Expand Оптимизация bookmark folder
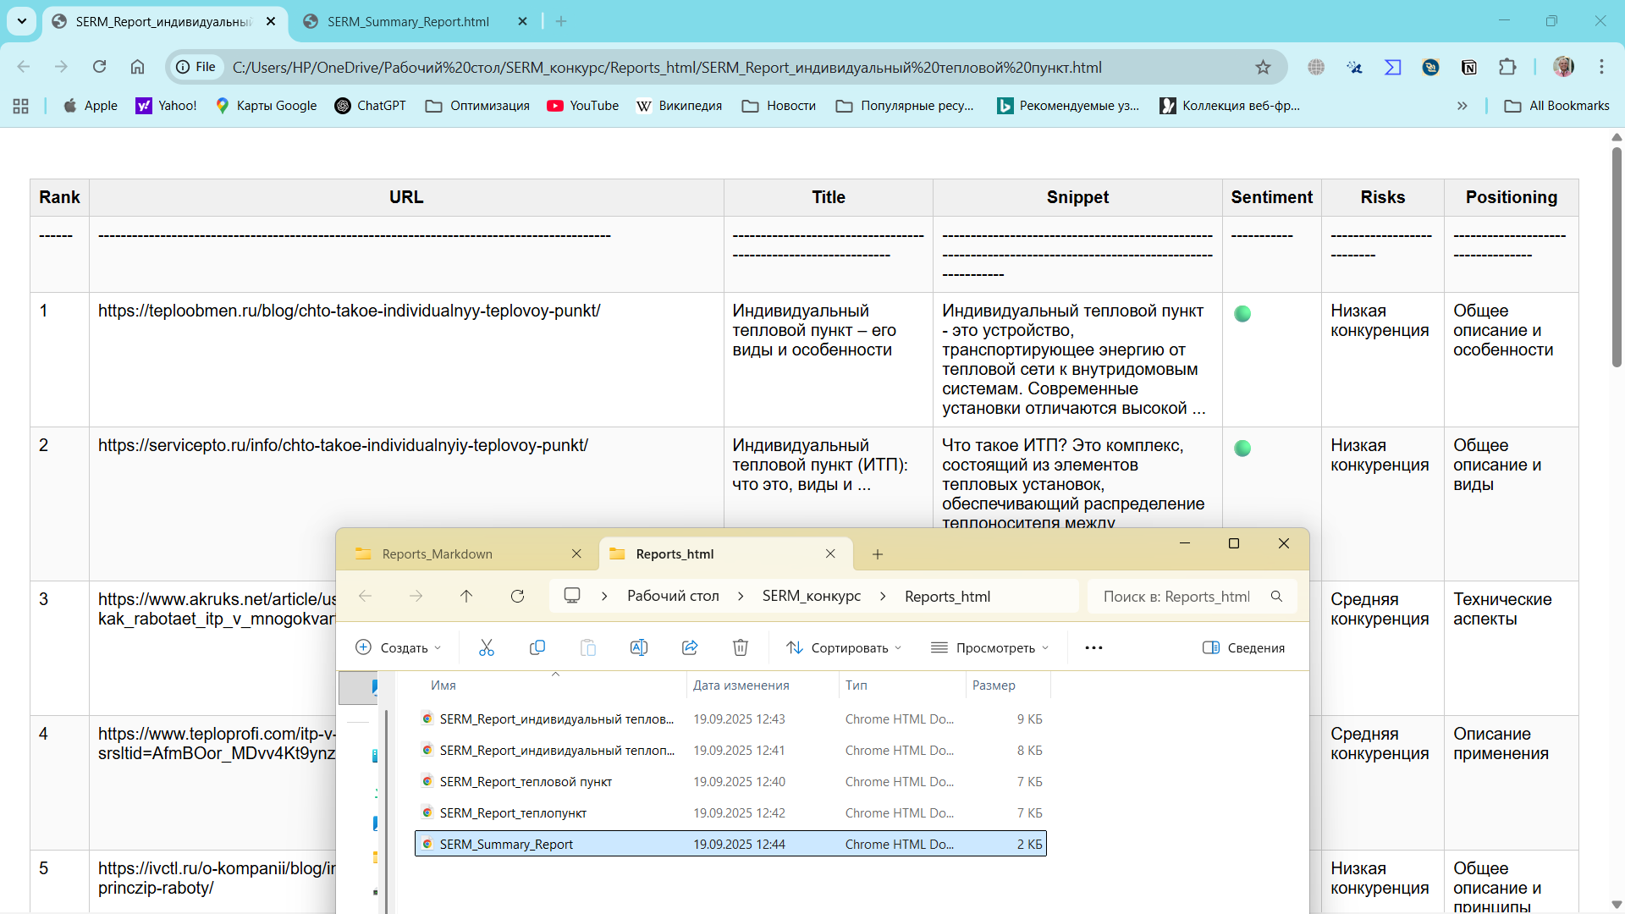1625x914 pixels. coord(478,106)
